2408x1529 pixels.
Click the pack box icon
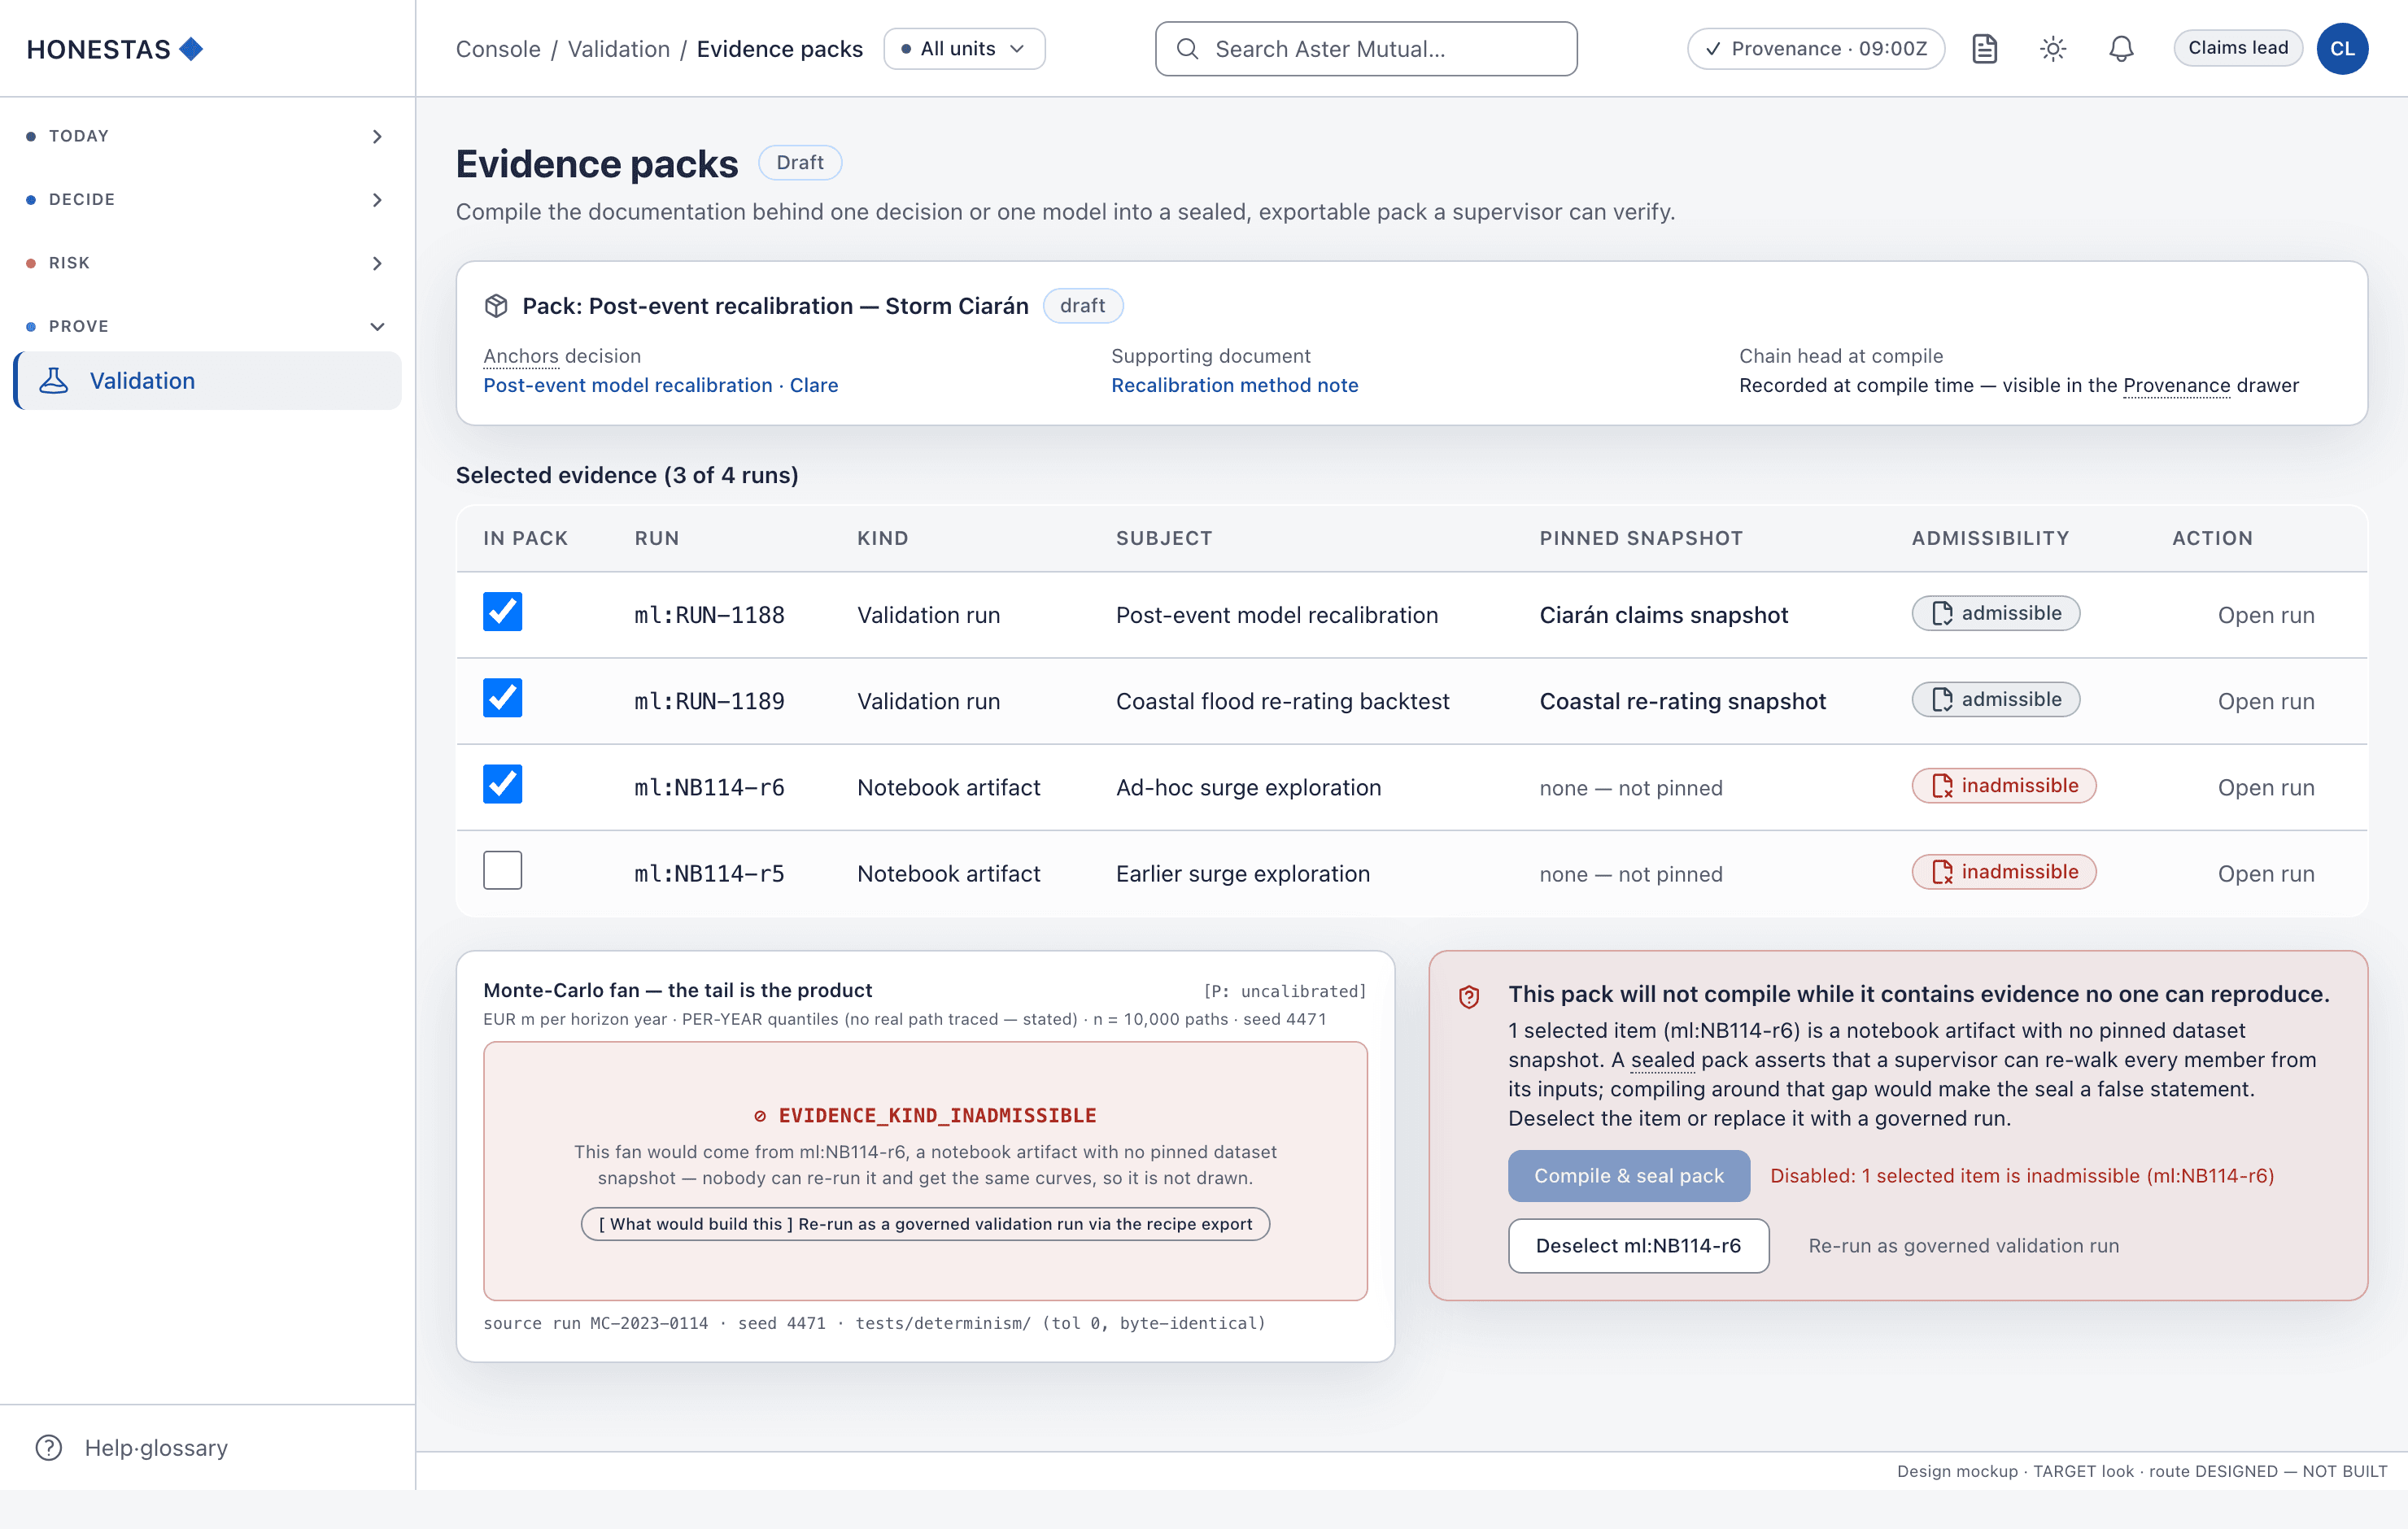coord(496,306)
